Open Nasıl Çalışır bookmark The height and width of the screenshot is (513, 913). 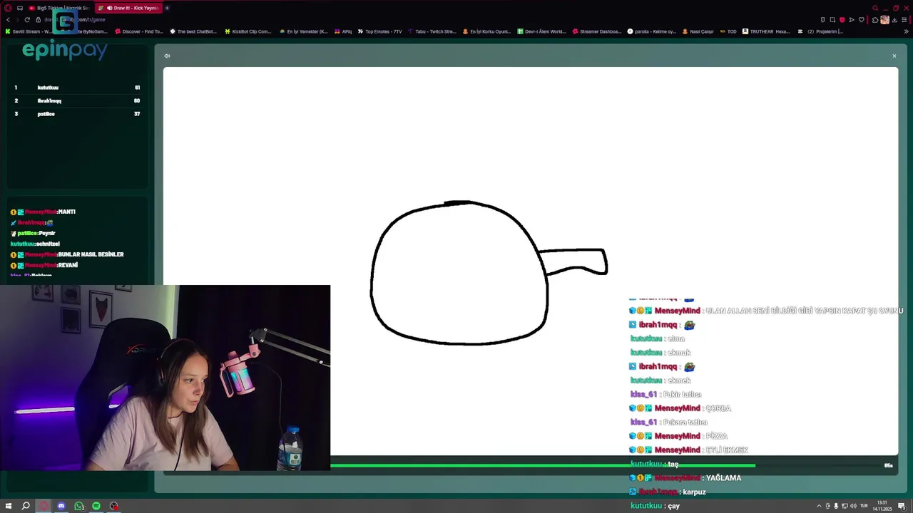coord(698,31)
